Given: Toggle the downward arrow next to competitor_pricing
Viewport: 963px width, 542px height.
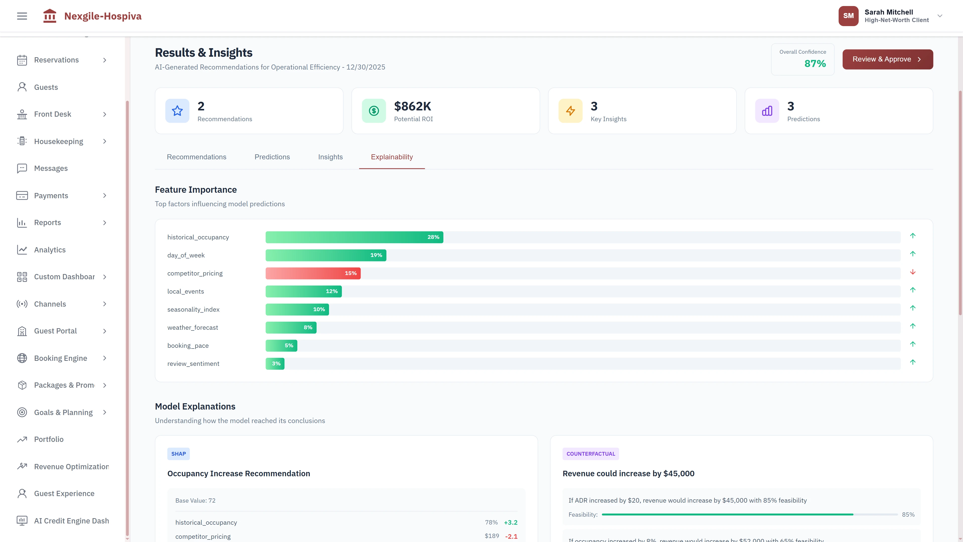Looking at the screenshot, I should [913, 272].
